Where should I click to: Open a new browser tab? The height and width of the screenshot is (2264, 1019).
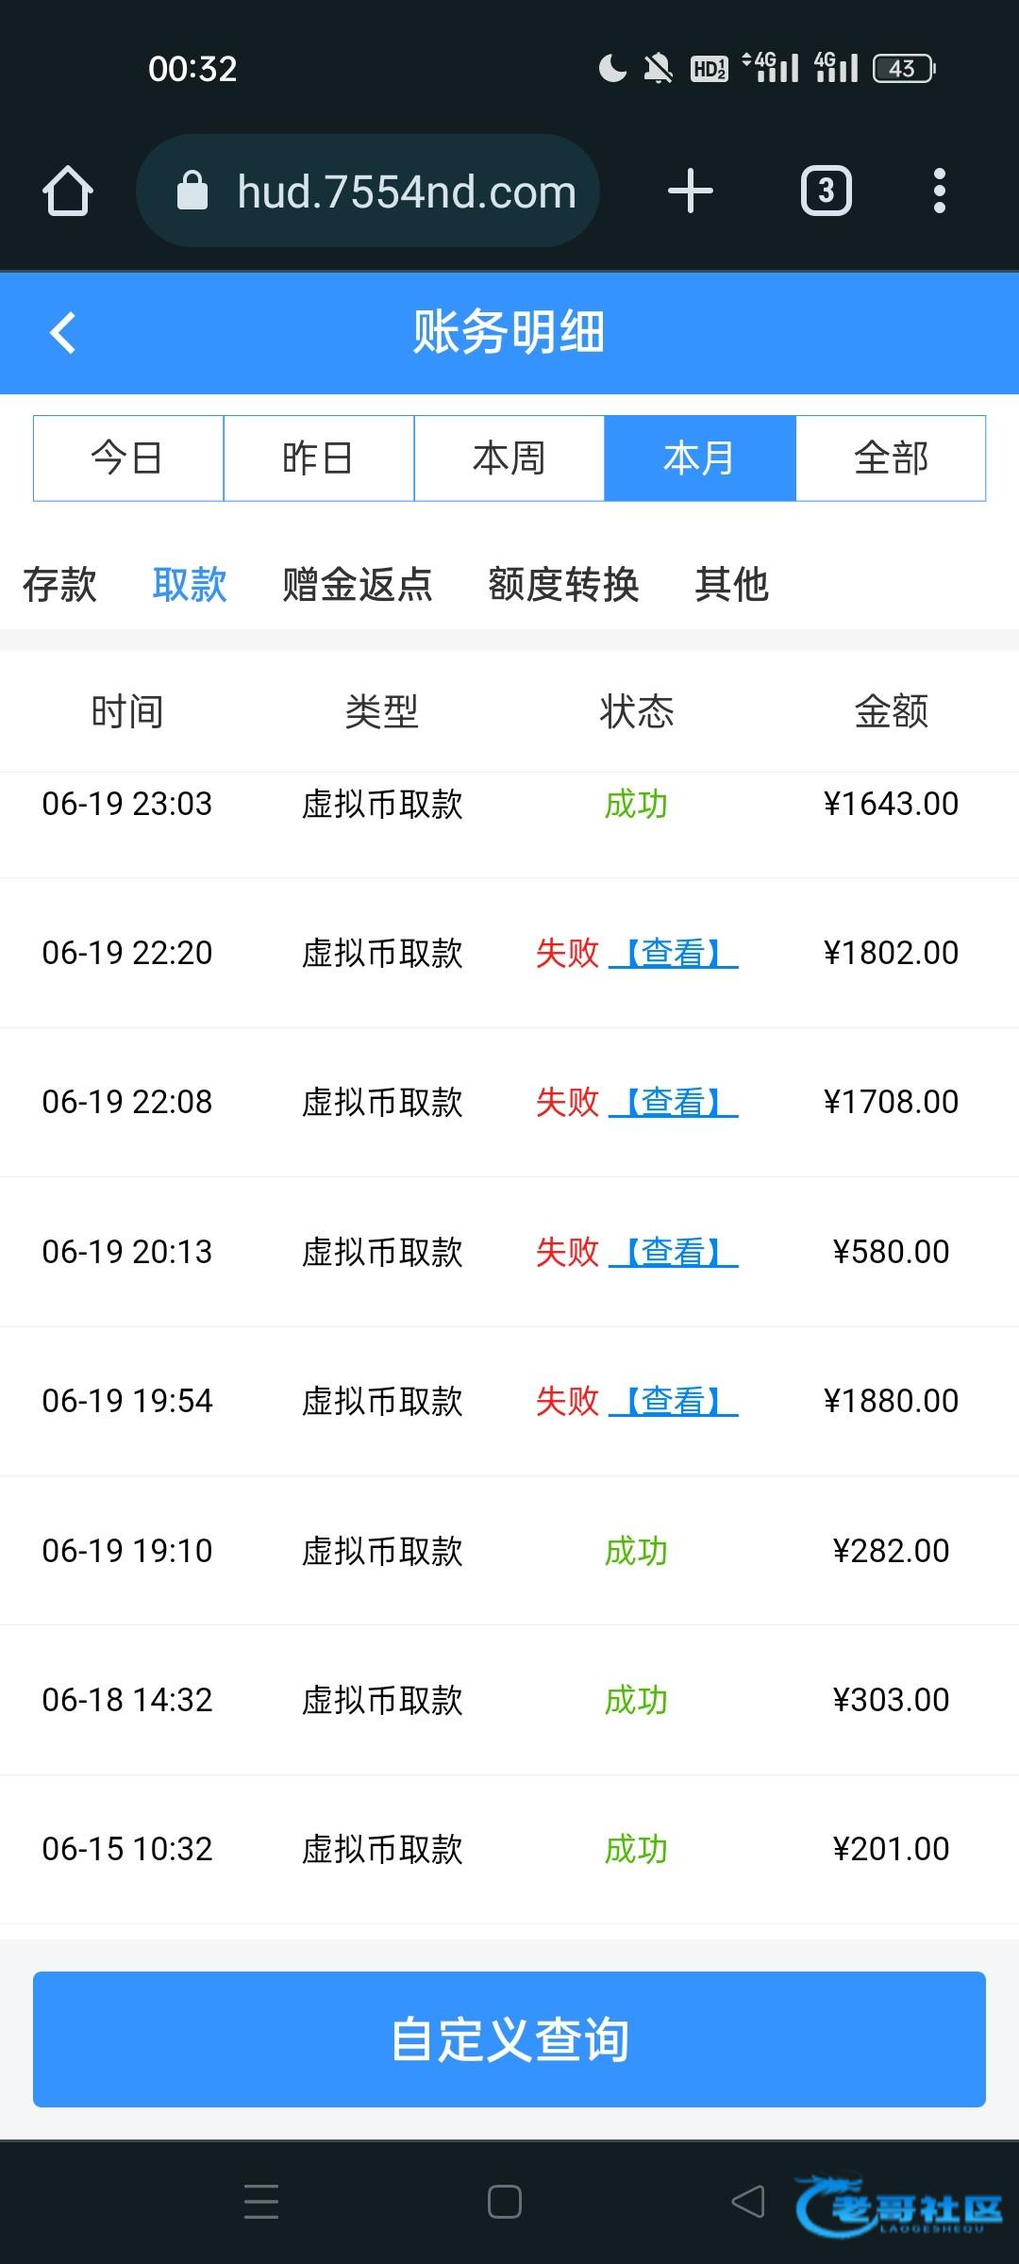pos(690,191)
